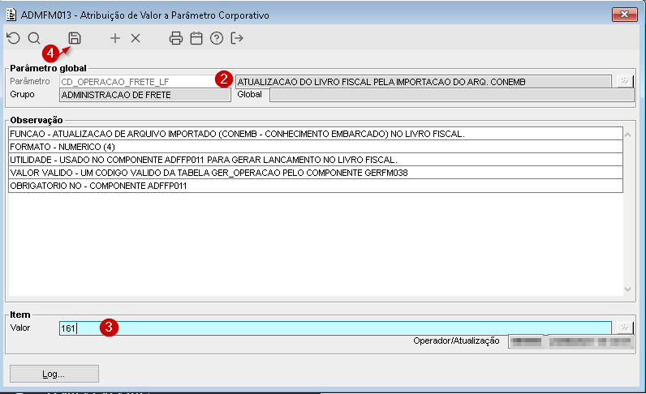Screen dimensions: 646x394
Task: Select the VALOR VALIDO observation line
Action: (316, 173)
